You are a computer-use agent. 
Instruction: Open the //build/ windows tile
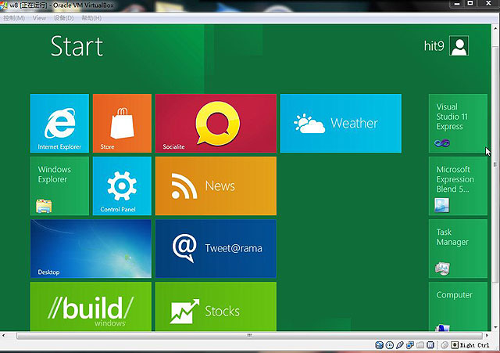91,306
